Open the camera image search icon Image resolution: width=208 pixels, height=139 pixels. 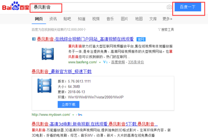(x=169, y=7)
